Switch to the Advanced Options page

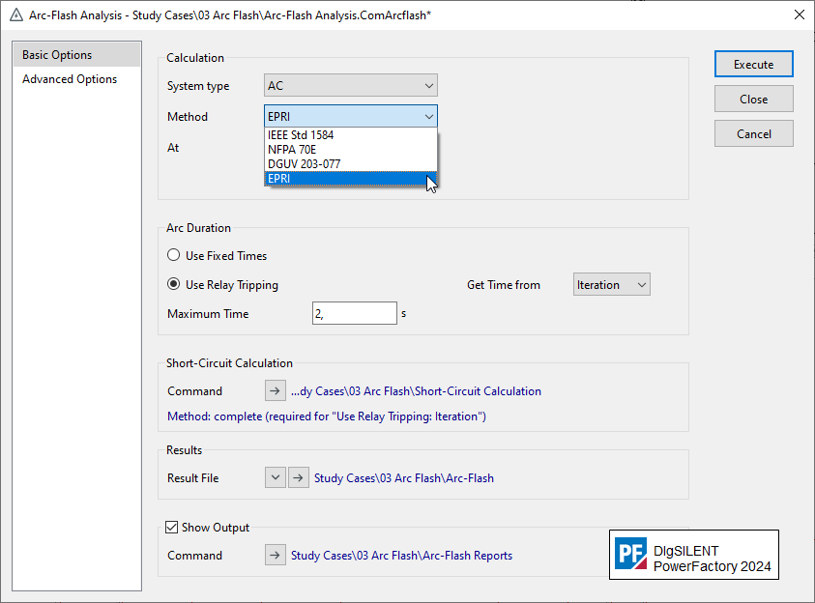pyautogui.click(x=69, y=78)
